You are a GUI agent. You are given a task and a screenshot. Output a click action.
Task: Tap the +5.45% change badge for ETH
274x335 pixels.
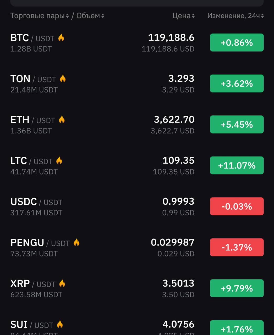coord(237,125)
